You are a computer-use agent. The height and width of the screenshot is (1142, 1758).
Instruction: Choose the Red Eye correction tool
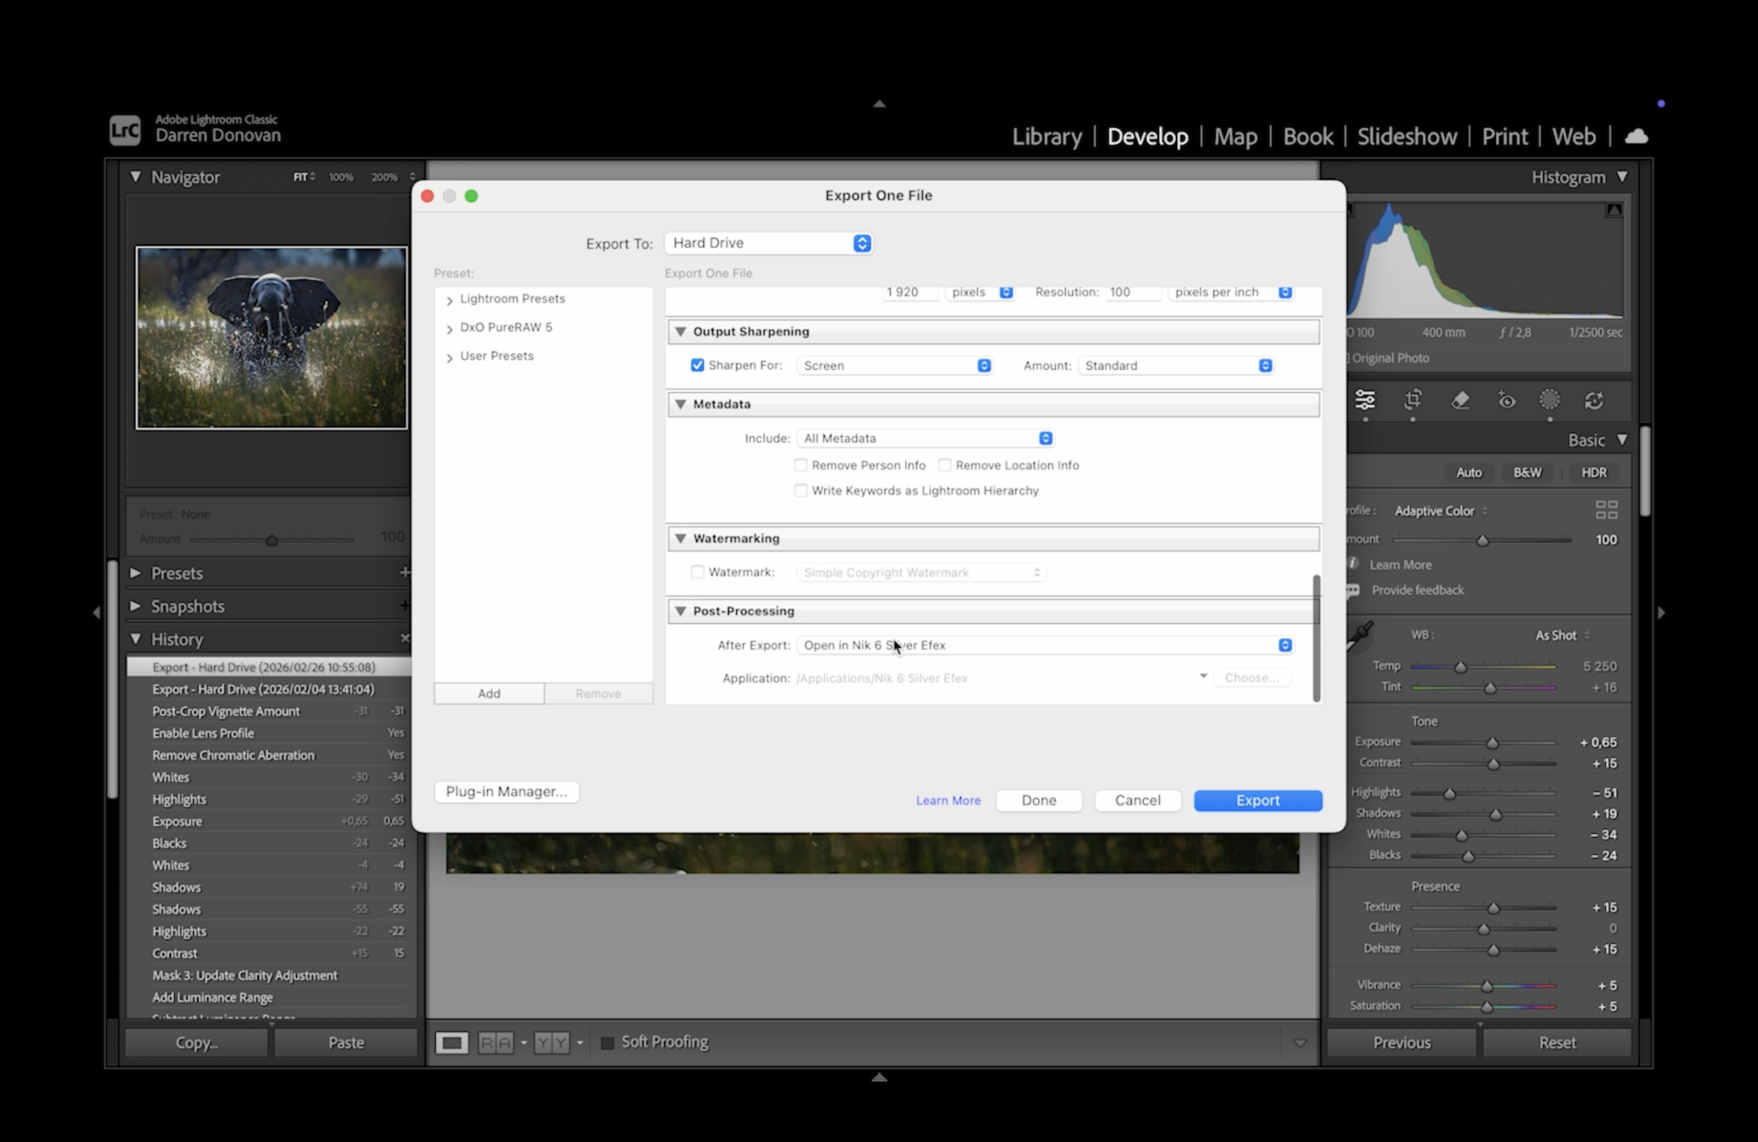[1506, 401]
